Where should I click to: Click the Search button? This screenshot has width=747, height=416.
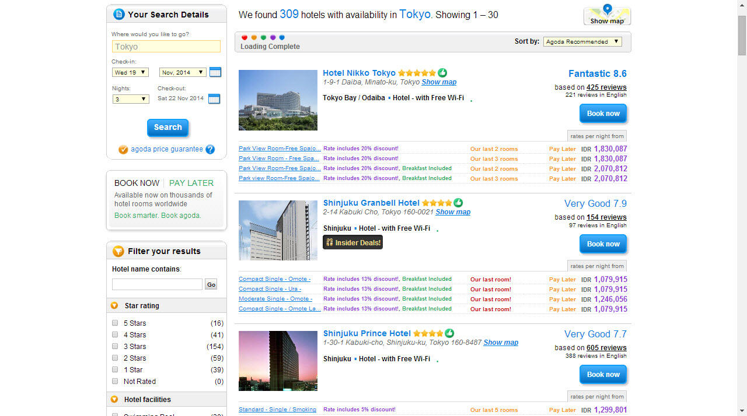(x=168, y=128)
